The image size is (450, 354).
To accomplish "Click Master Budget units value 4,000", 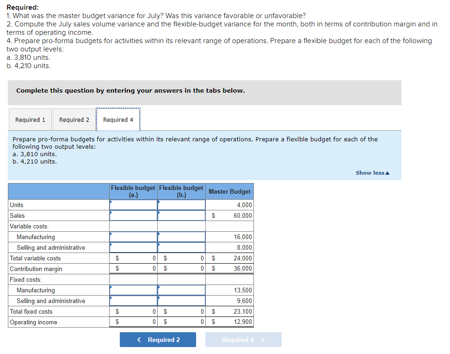I will [244, 205].
